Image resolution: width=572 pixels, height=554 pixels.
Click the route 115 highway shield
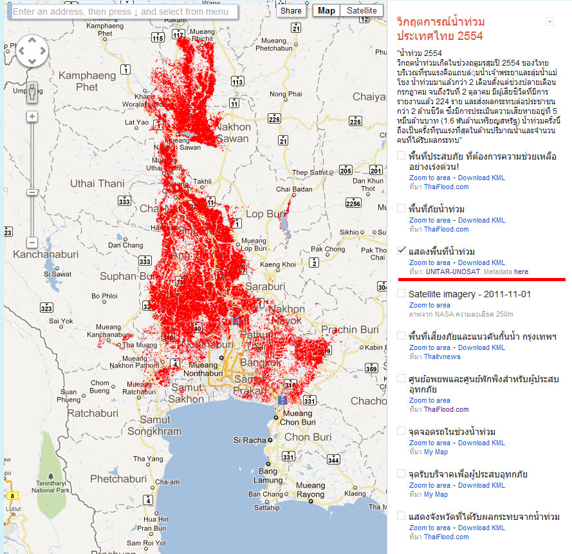158,37
